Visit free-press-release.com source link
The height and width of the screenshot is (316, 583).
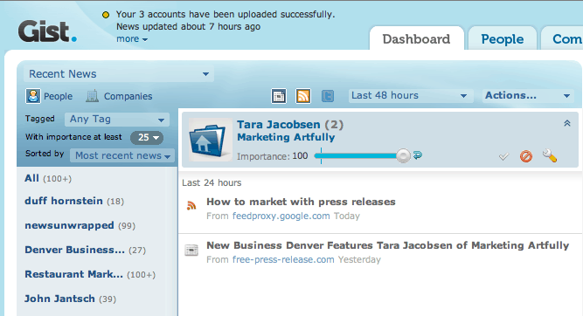click(x=283, y=259)
